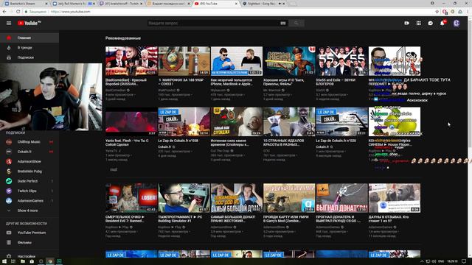
Task: Click the browser back arrow
Action: 4,12
